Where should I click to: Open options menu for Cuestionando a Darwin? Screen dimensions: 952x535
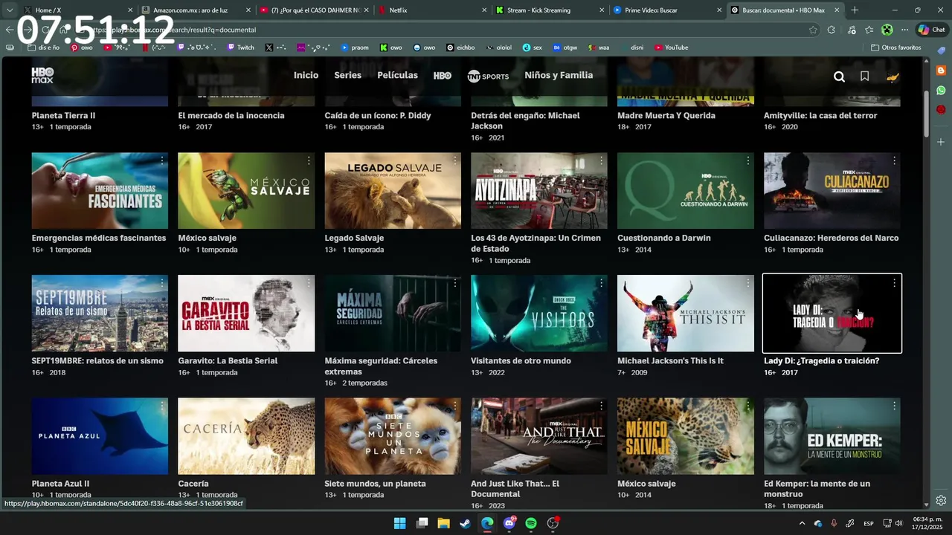click(x=747, y=160)
